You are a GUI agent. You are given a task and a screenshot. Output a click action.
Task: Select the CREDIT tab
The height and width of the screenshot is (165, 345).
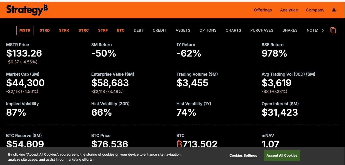(159, 30)
